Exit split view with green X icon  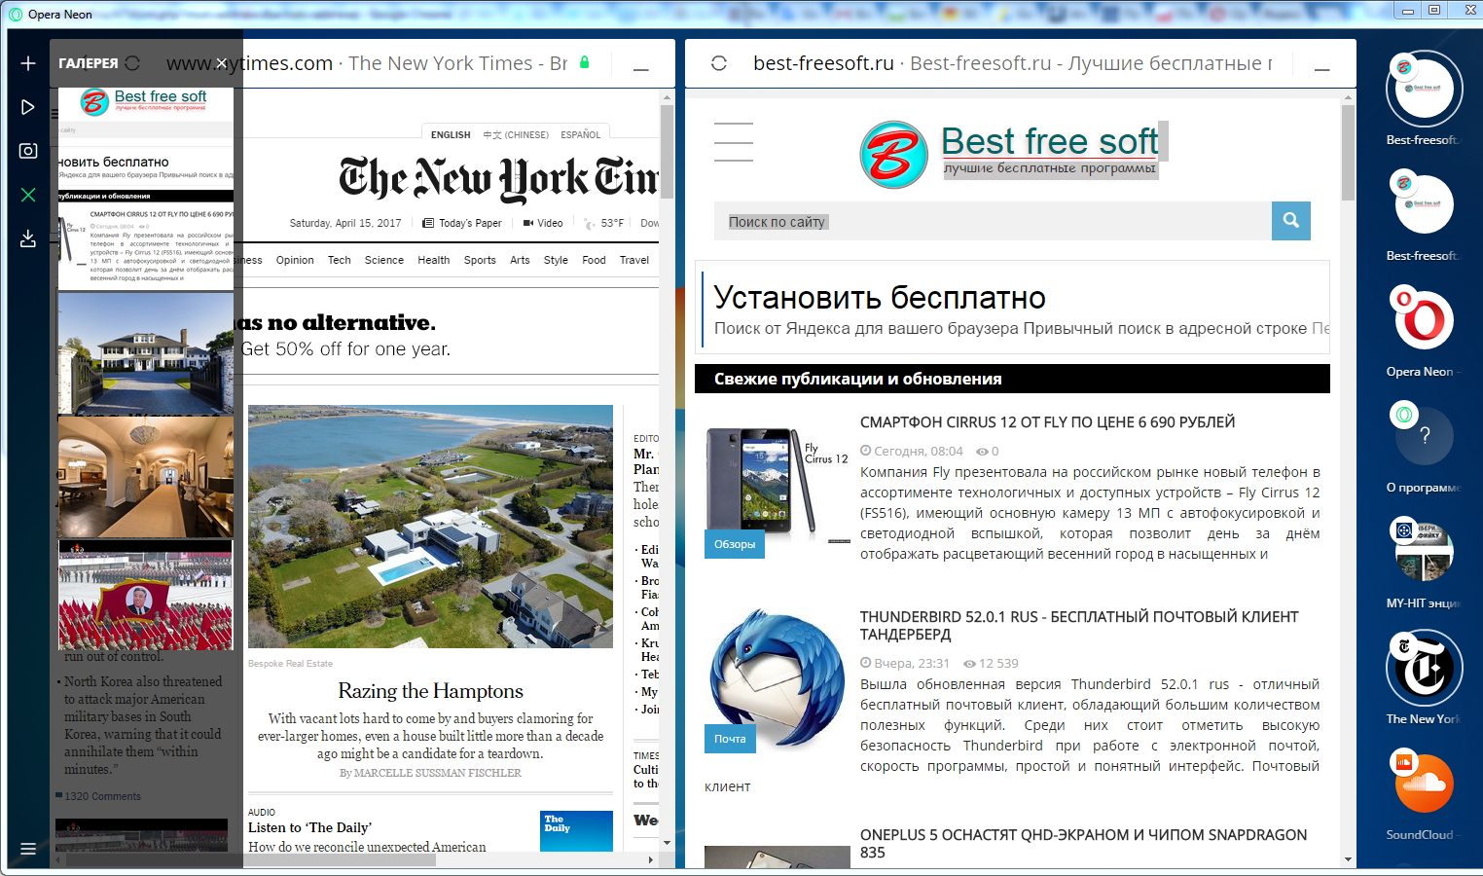click(x=28, y=195)
